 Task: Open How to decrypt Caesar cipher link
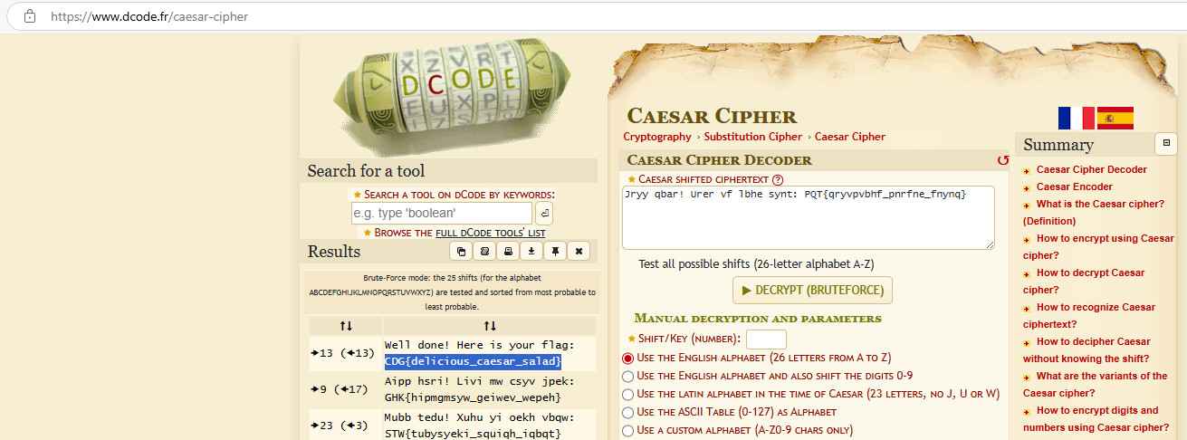[1084, 281]
